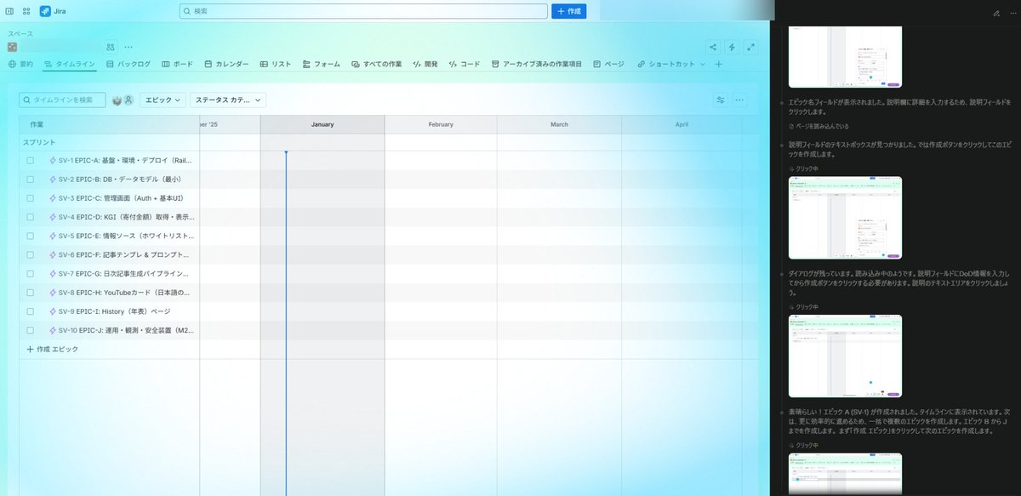
Task: Click the January month header
Action: click(322, 124)
